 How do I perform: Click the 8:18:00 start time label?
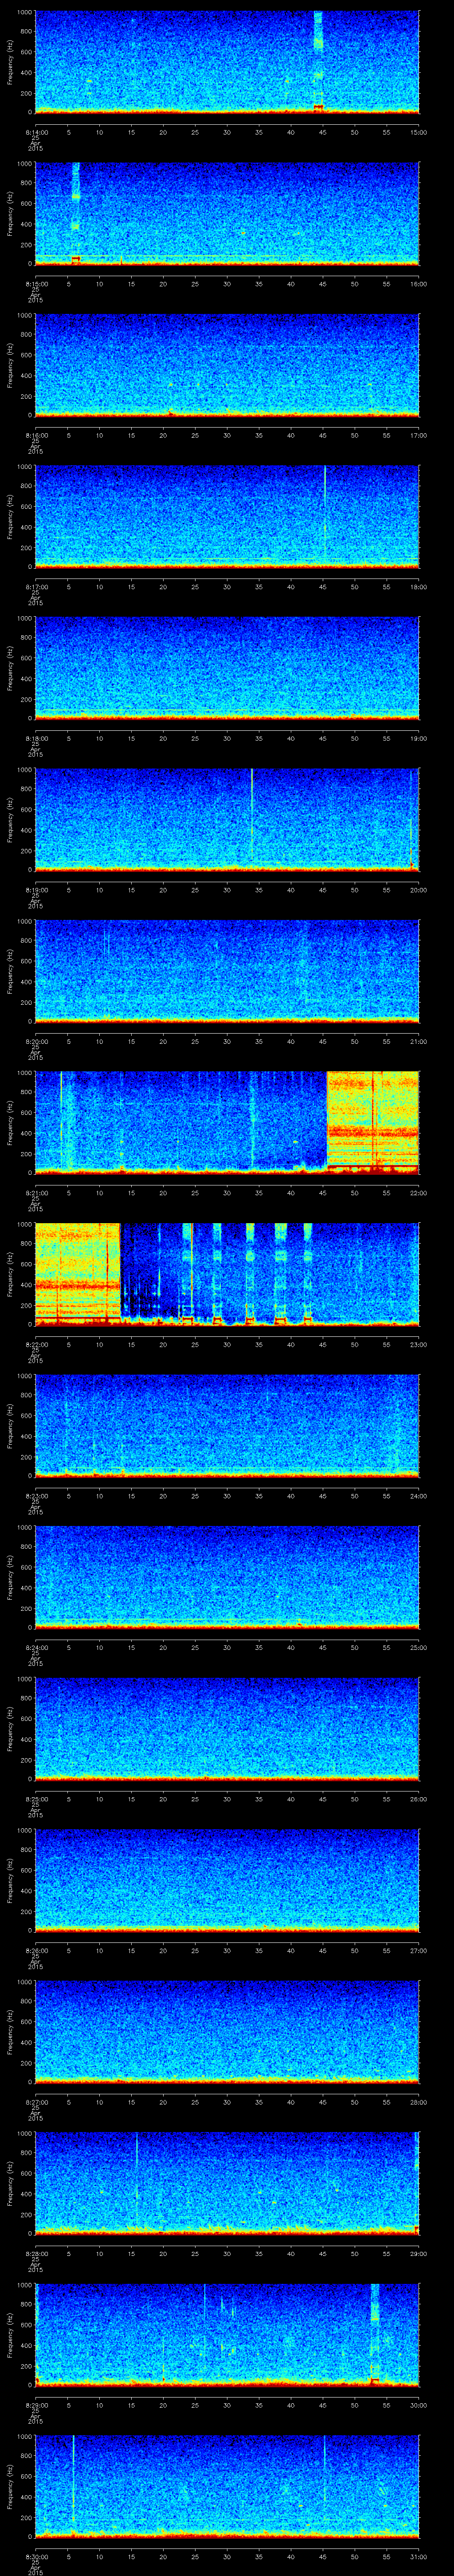click(36, 738)
